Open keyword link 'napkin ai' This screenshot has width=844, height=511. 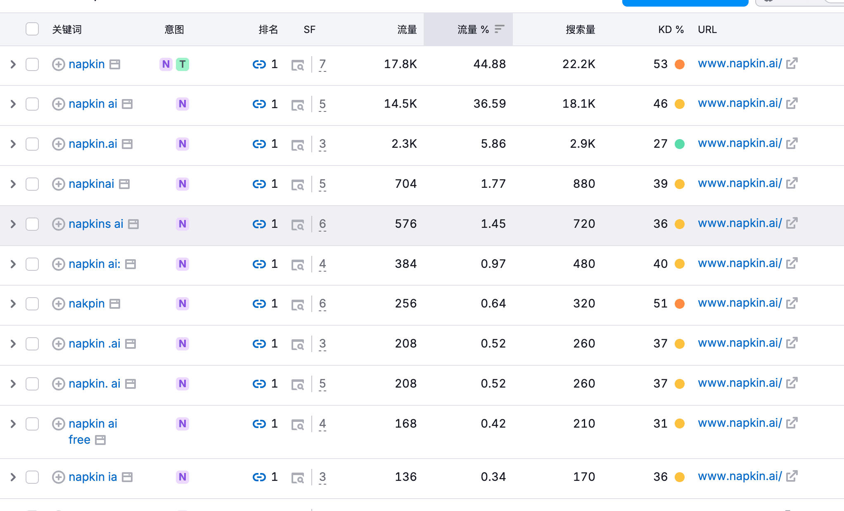click(93, 104)
